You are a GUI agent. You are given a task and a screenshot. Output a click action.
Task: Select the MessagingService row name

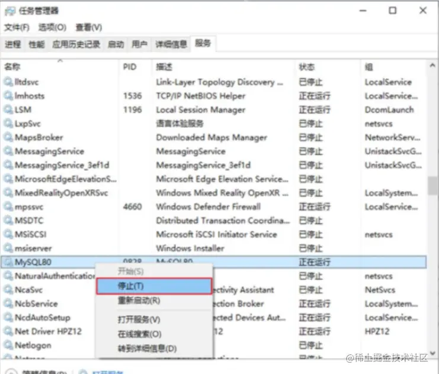click(x=50, y=151)
